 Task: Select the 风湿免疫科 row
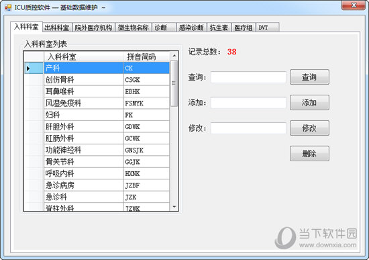click(97, 103)
